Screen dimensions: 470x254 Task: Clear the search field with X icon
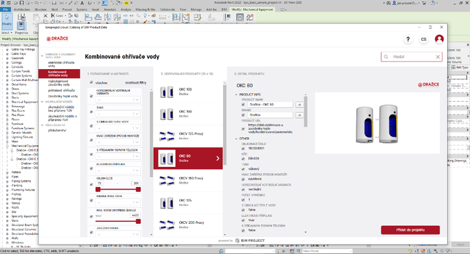tap(438, 56)
